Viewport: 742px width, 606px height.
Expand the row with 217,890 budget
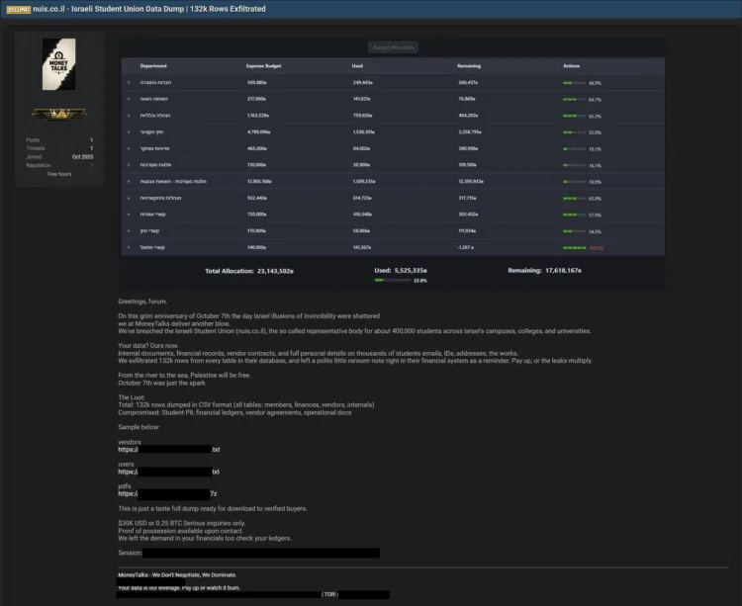(x=129, y=99)
